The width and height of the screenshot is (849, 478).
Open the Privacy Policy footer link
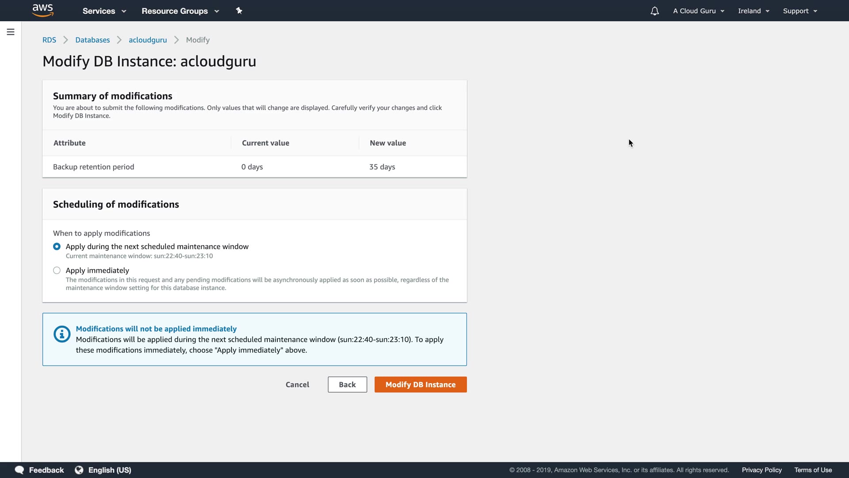[x=761, y=470]
